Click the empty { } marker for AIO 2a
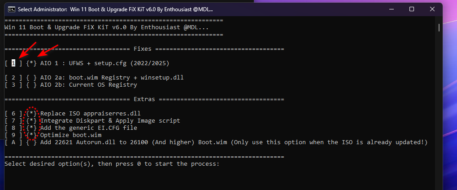Image resolution: width=457 pixels, height=190 pixels. coord(31,78)
